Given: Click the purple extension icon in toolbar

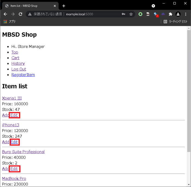Looking at the screenshot, I should (x=163, y=14).
